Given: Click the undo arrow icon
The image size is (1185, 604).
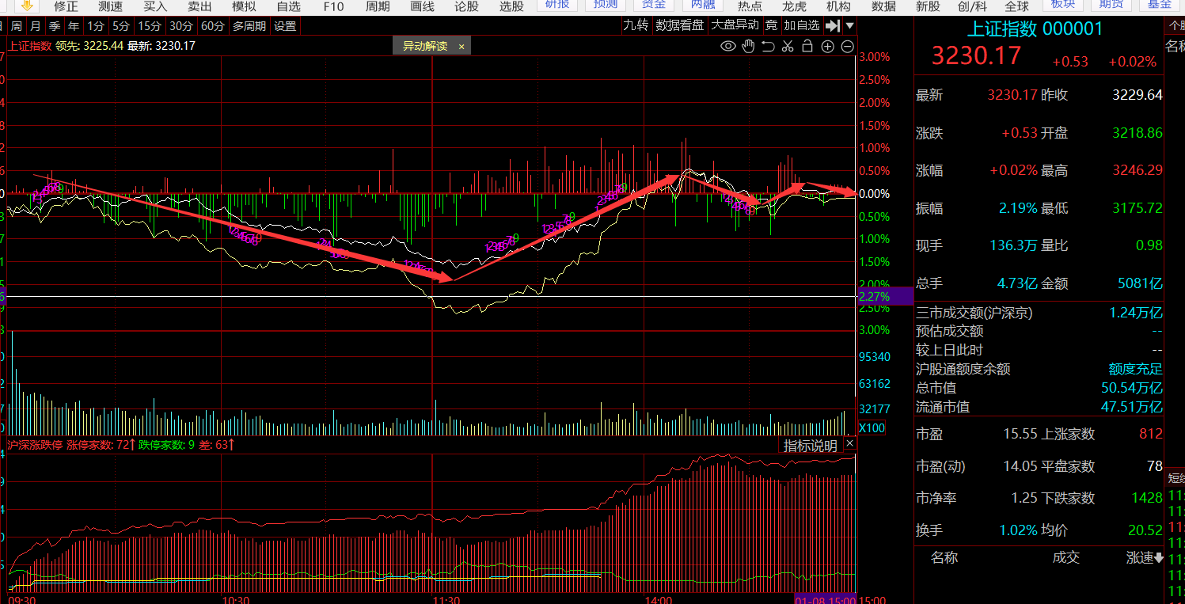Looking at the screenshot, I should pyautogui.click(x=768, y=46).
